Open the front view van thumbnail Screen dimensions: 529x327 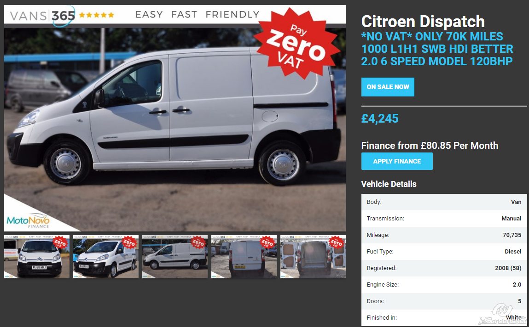37,257
